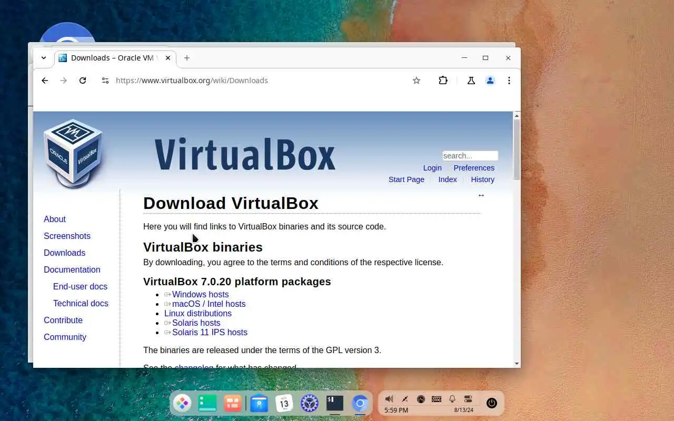Go to Start Page link
This screenshot has height=421, width=674.
tap(407, 179)
